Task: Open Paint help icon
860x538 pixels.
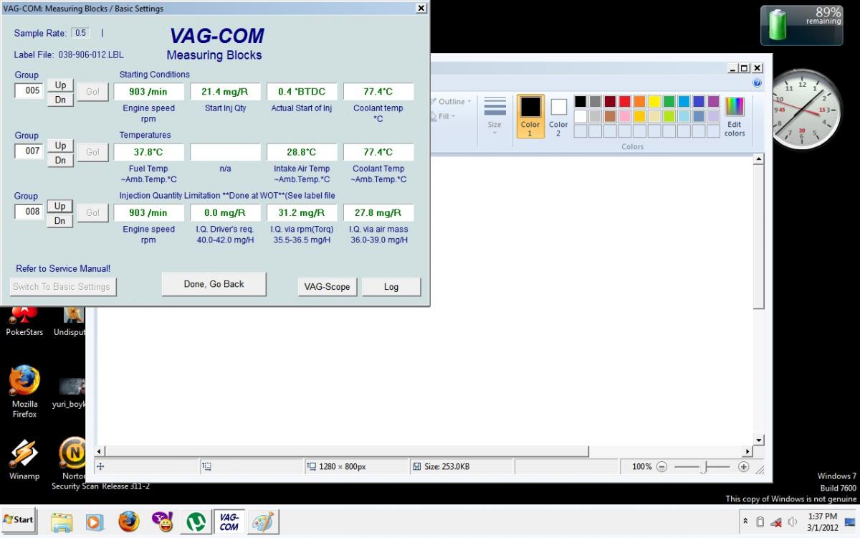Action: point(757,83)
